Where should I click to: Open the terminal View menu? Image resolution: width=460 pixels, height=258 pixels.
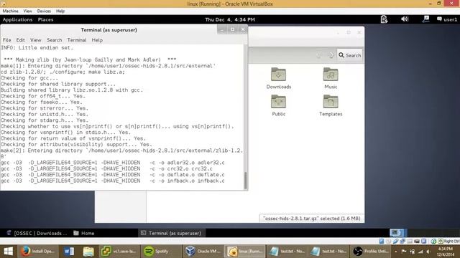point(35,40)
